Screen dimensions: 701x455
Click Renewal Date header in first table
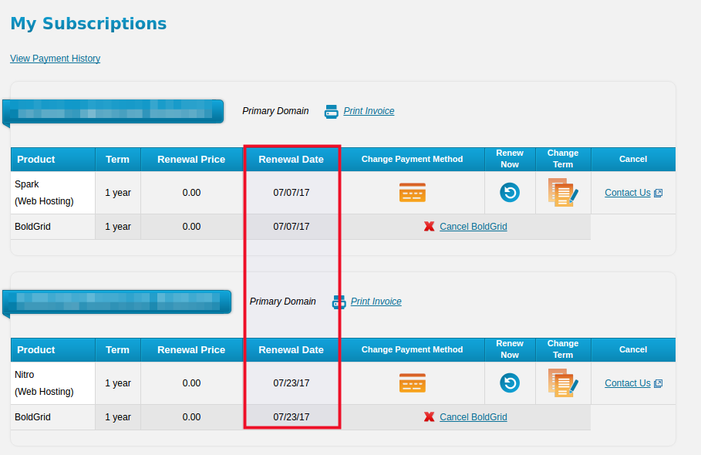coord(291,160)
